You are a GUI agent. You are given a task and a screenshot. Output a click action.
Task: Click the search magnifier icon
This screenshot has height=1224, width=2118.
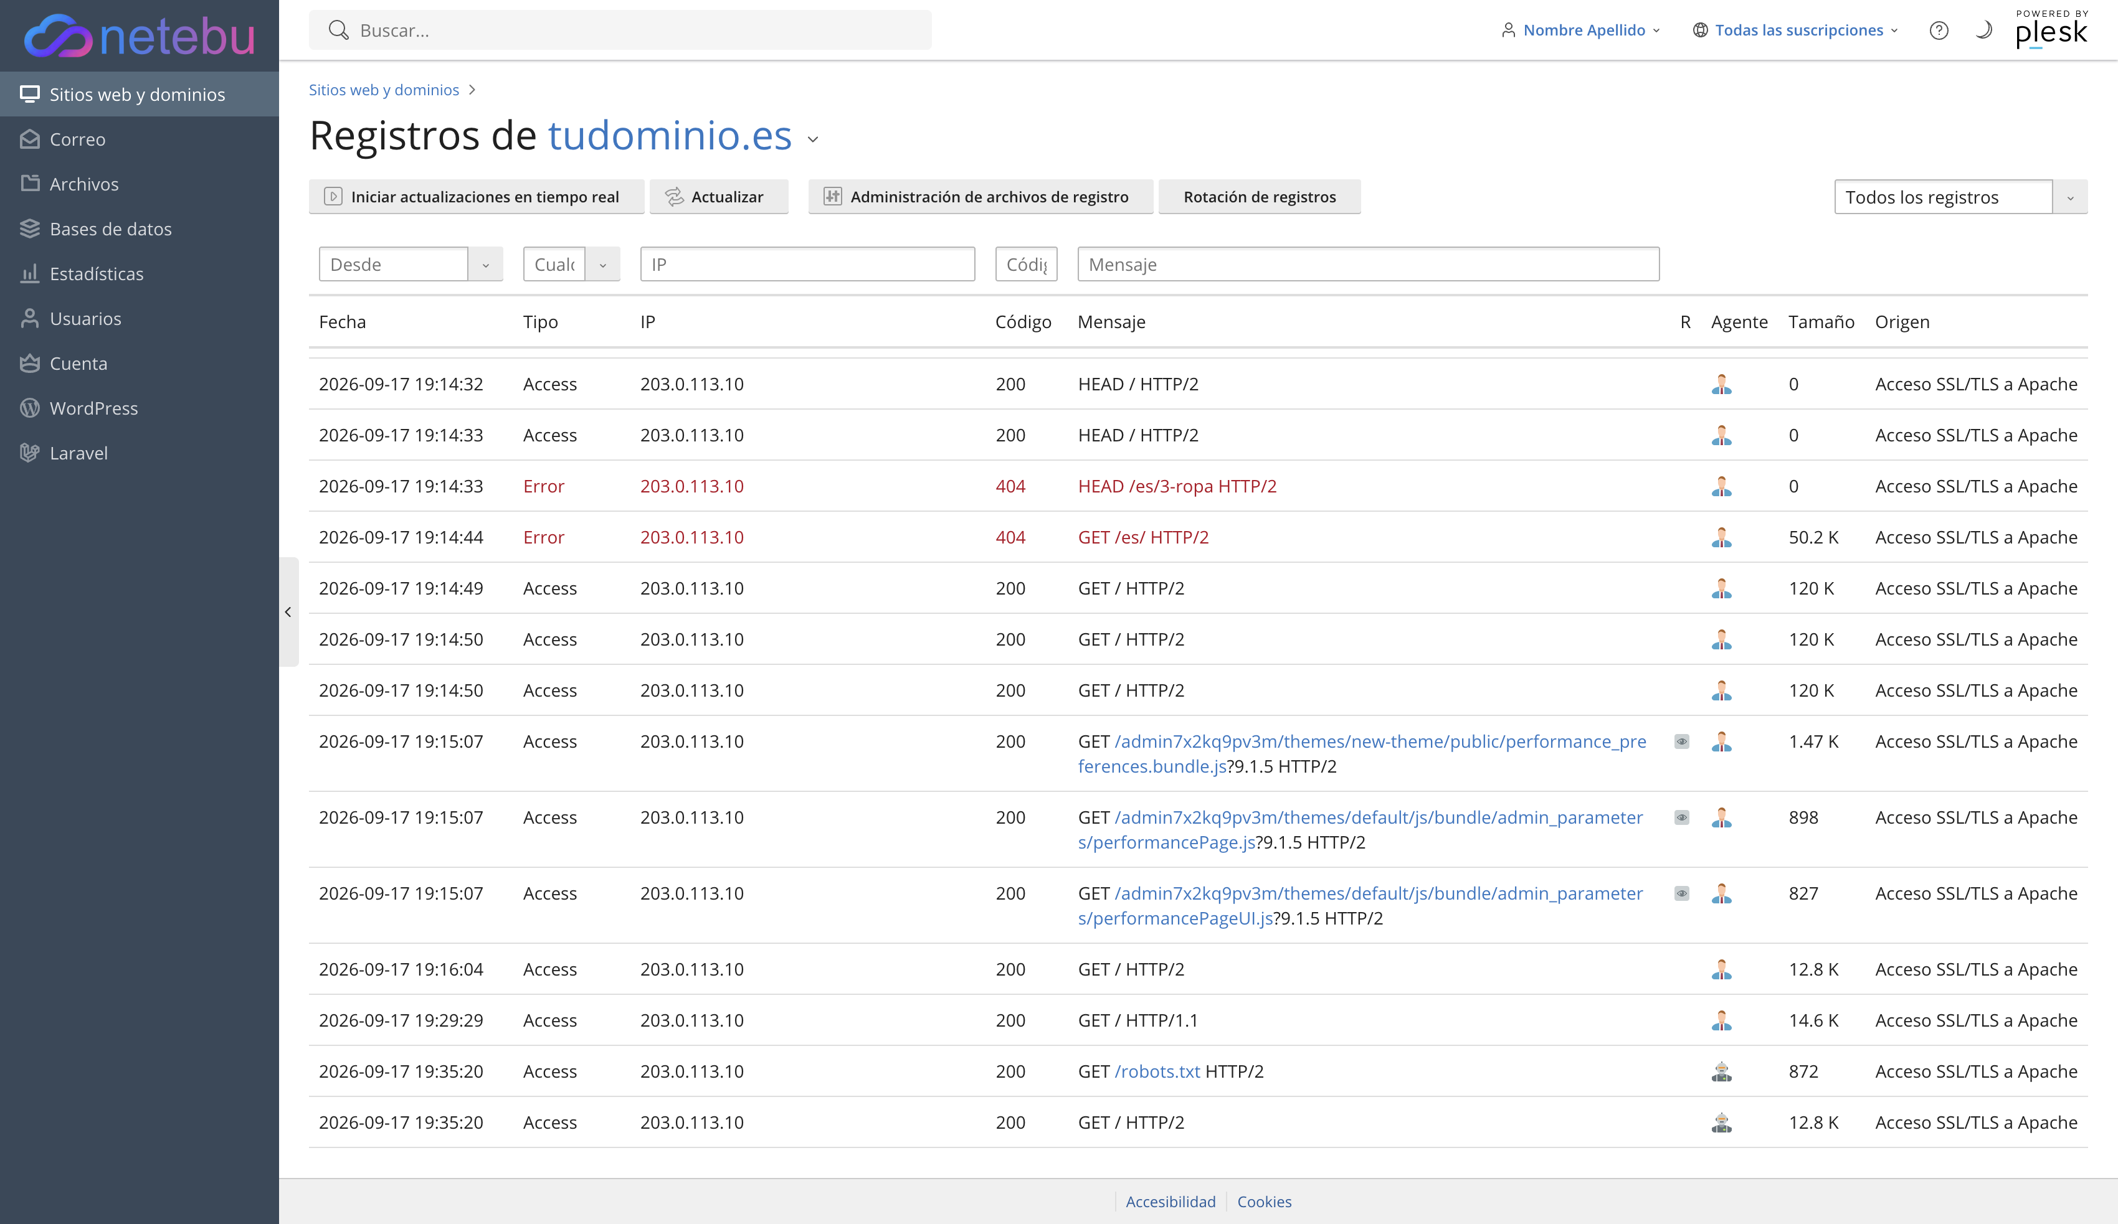click(339, 31)
